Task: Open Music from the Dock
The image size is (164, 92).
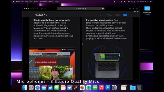Action: 101,88
